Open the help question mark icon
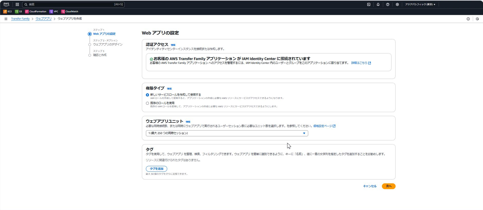Image resolution: width=483 pixels, height=210 pixels. (x=387, y=4)
